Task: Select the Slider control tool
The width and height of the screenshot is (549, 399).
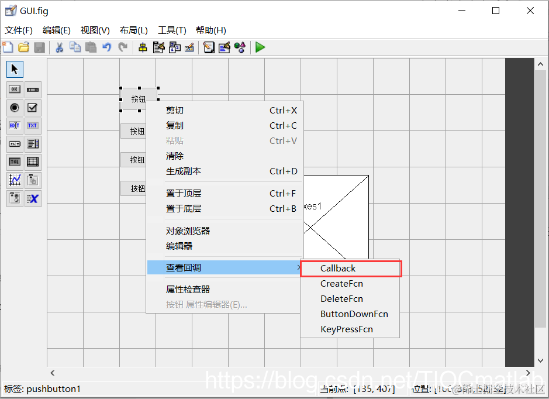Action: tap(32, 89)
